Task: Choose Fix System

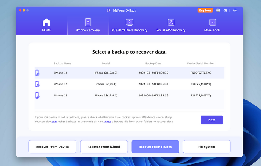Action: [x=207, y=147]
